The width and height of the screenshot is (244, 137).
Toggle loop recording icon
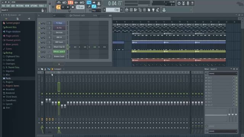pos(82,3)
